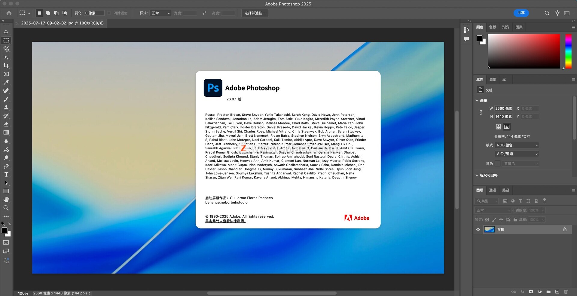Select the History Brush tool

coord(6,116)
